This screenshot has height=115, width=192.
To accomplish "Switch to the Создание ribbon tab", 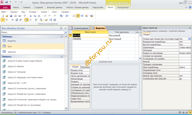I will point(38,7).
